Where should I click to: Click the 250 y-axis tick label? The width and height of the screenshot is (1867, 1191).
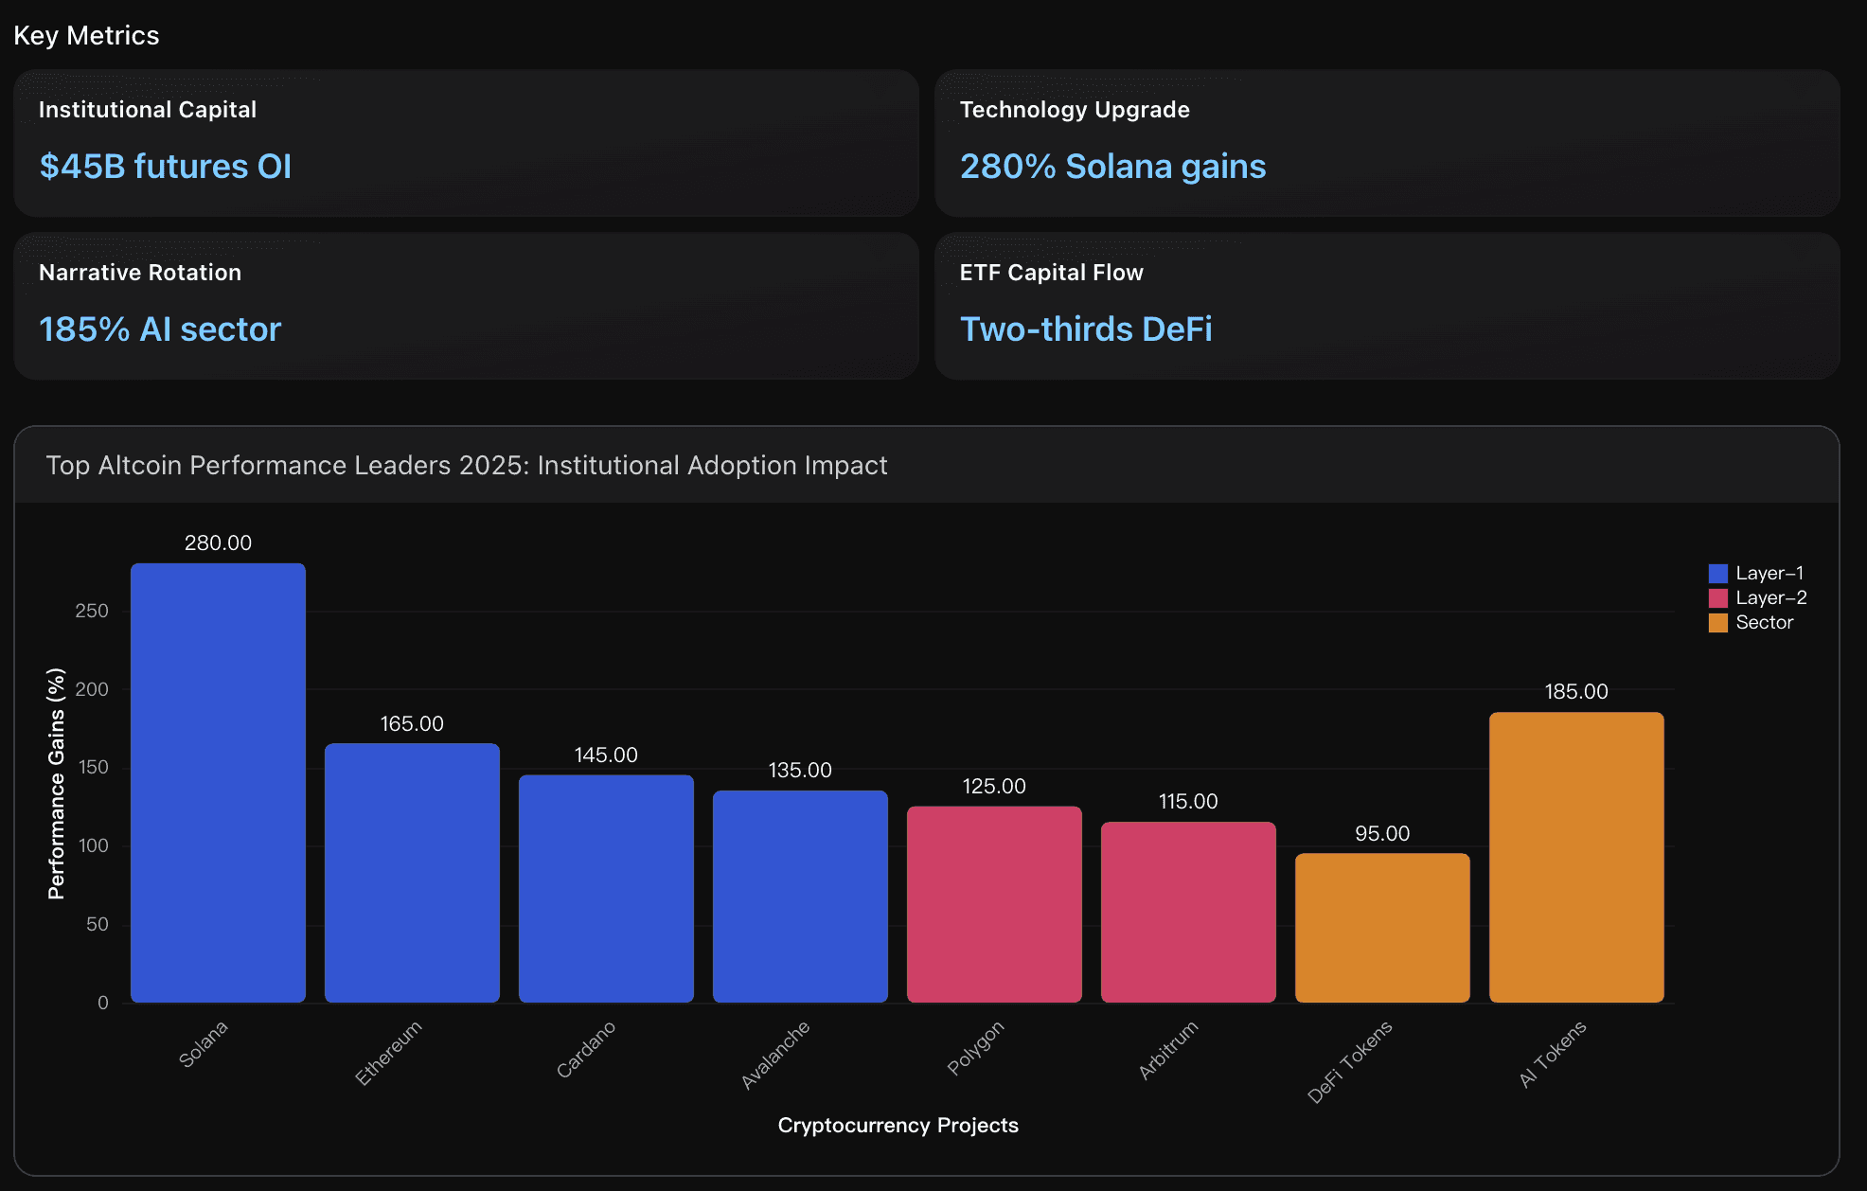(x=92, y=612)
